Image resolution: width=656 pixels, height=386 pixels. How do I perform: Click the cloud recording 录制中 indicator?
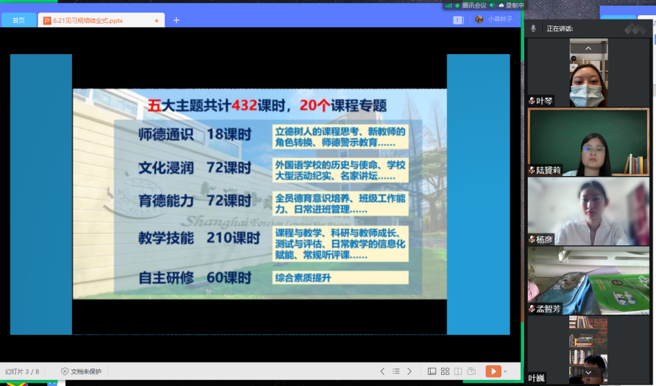coord(511,6)
